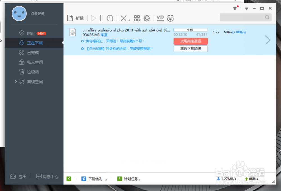This screenshot has height=191, width=281.
Task: Click the 934.85 MB file size text
Action: point(91,35)
